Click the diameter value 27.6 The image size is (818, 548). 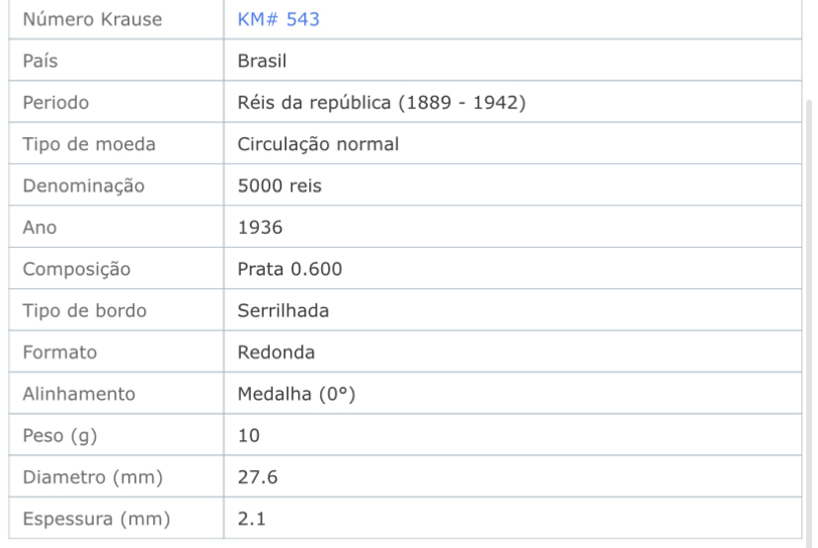click(258, 478)
